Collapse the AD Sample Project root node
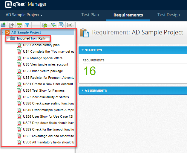 click(x=2, y=32)
